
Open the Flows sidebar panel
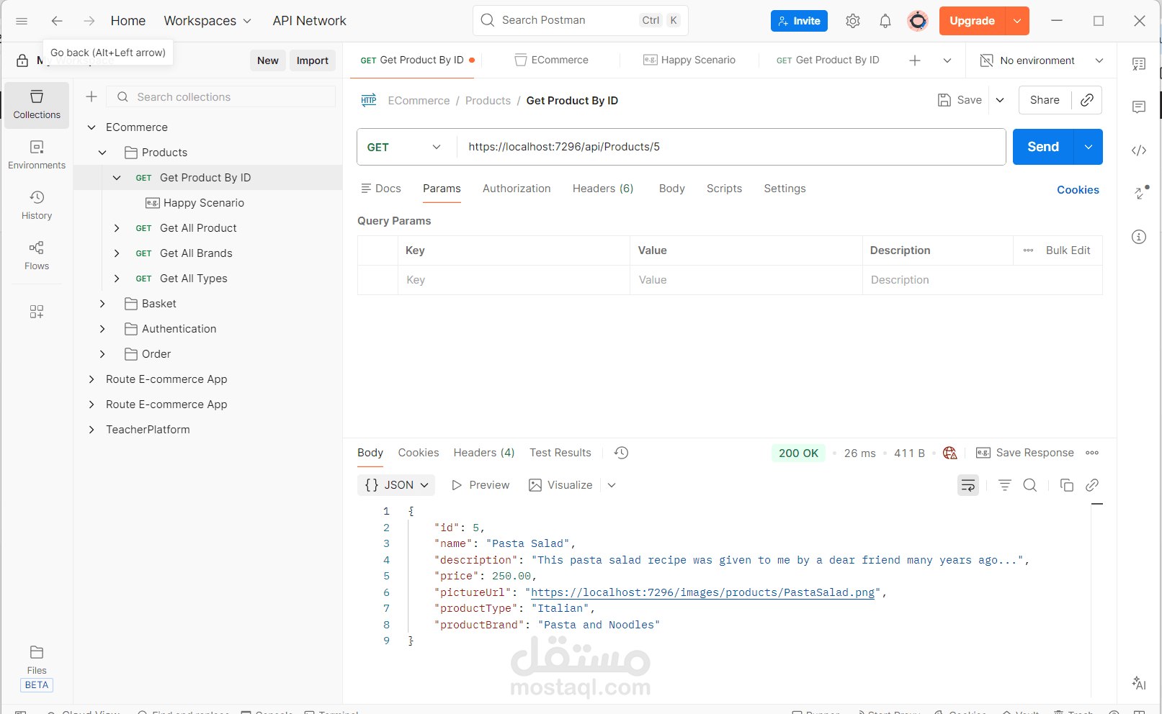click(x=37, y=256)
